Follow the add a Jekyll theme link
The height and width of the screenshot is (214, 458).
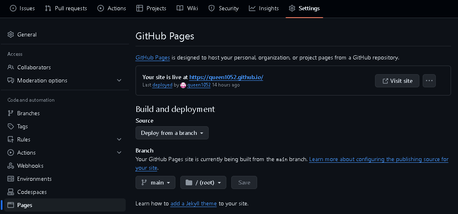pyautogui.click(x=193, y=203)
